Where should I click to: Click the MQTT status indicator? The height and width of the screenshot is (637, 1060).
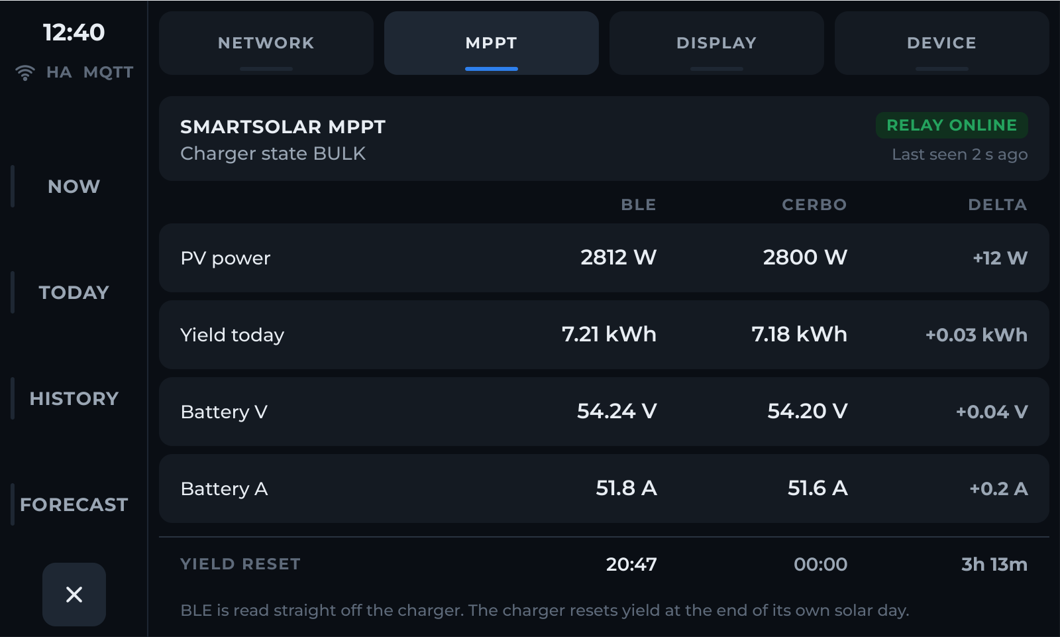[109, 72]
